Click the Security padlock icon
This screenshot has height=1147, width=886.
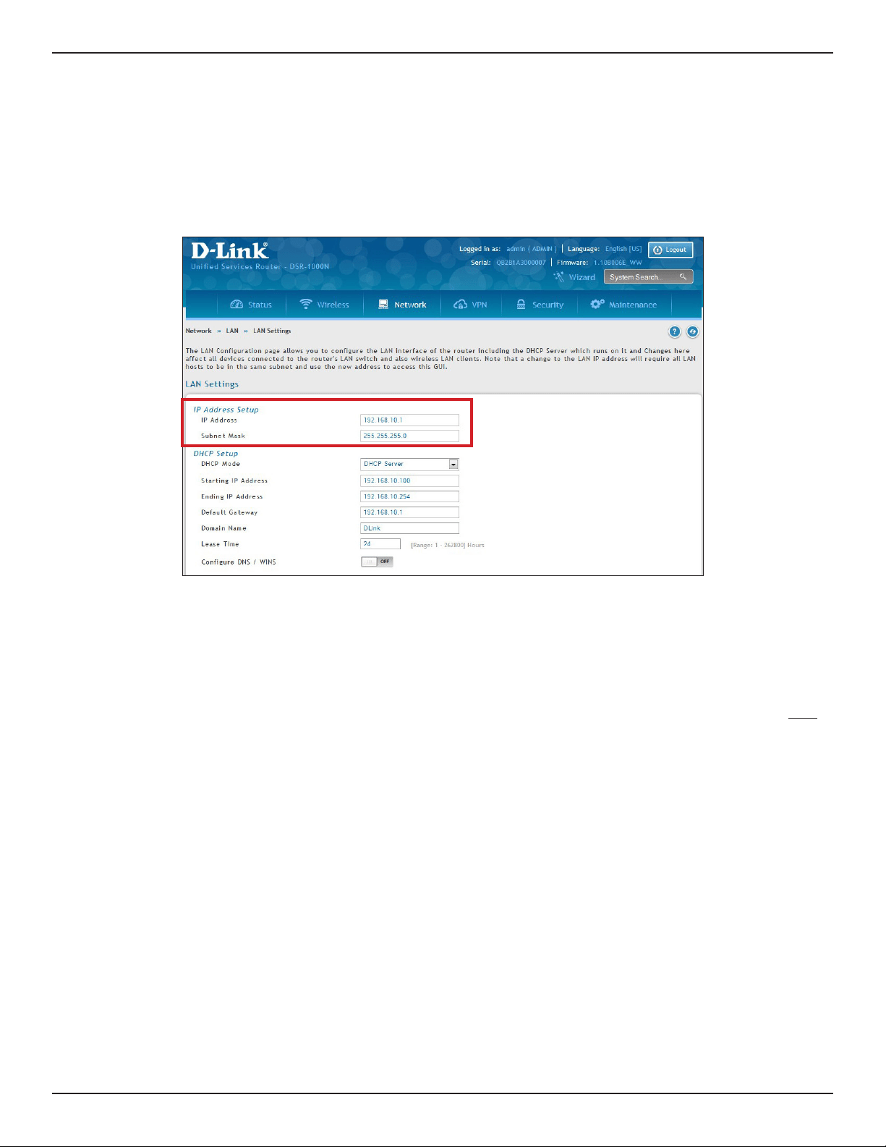tap(521, 304)
